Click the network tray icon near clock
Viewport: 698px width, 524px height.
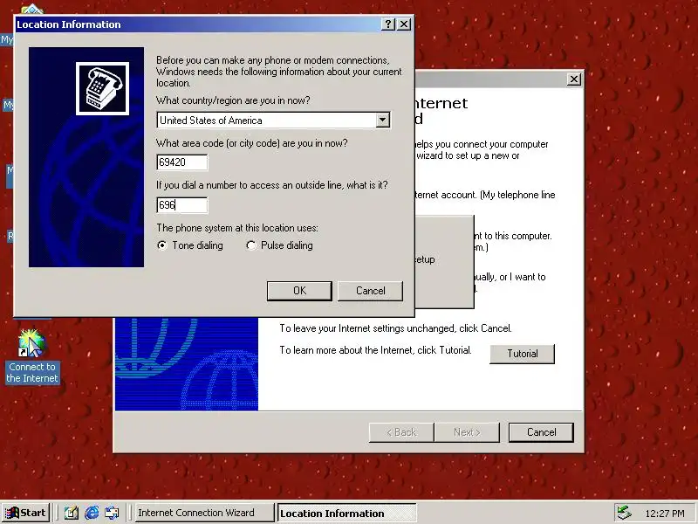pyautogui.click(x=624, y=513)
